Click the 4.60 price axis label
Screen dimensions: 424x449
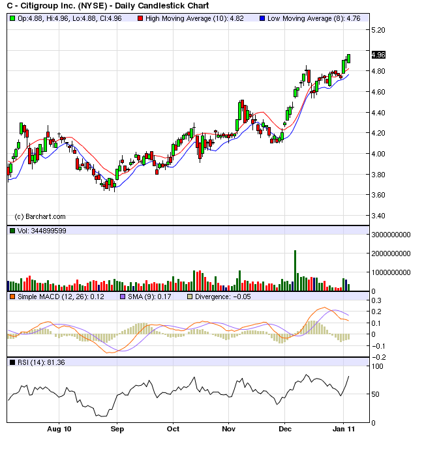pos(378,92)
